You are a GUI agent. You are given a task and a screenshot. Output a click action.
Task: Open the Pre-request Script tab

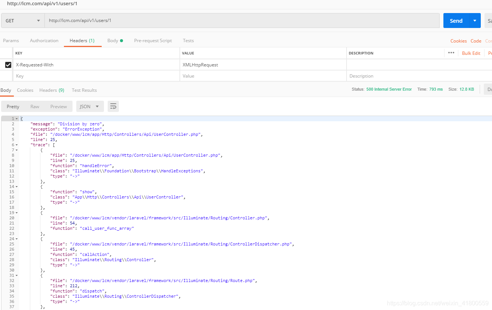click(x=153, y=41)
